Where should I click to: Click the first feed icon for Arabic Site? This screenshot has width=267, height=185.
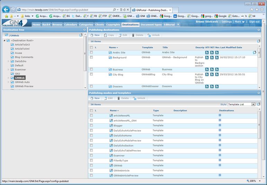(x=207, y=52)
